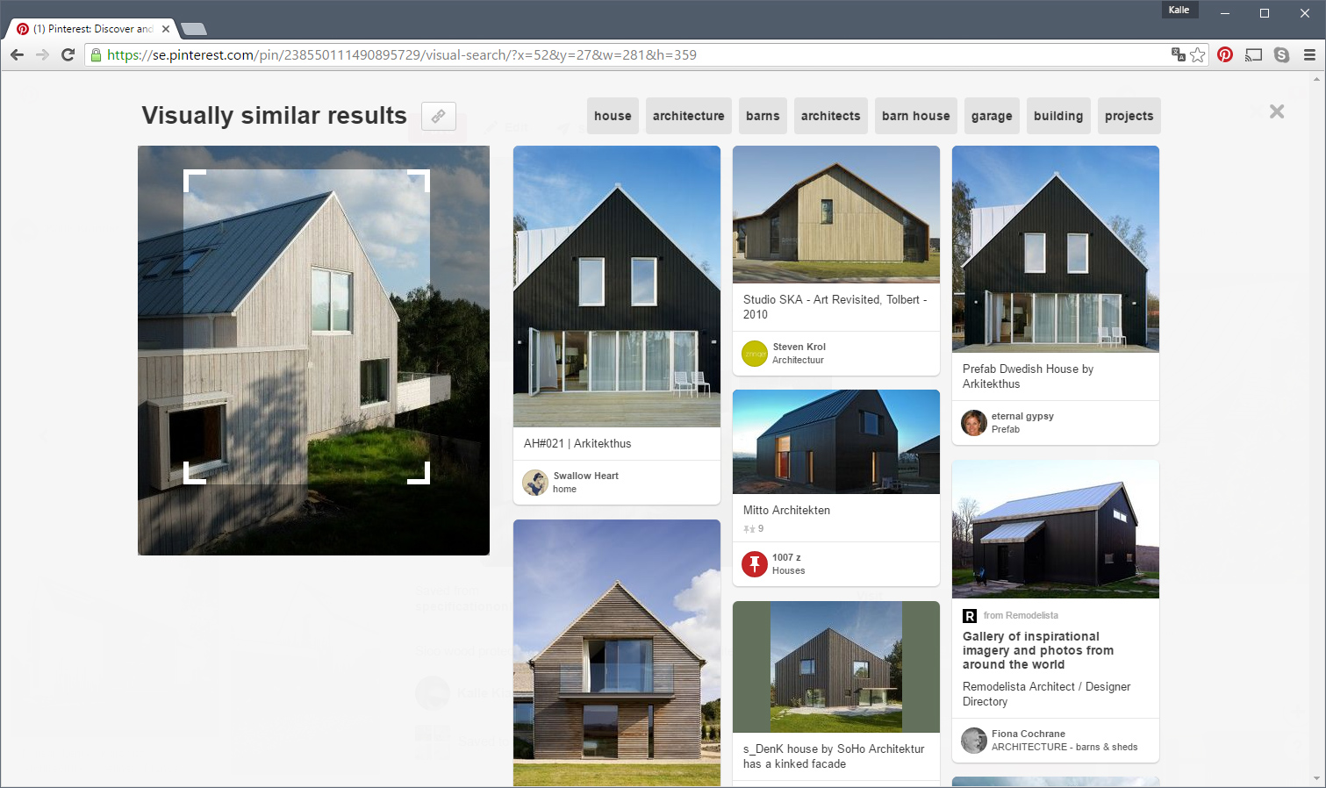The image size is (1326, 788).
Task: Click the browser forward arrow
Action: click(x=42, y=54)
